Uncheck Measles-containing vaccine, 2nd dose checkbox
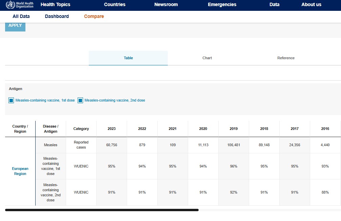341x221 pixels. point(80,101)
